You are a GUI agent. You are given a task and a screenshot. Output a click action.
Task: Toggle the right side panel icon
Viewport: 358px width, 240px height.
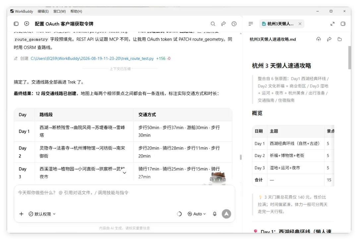click(x=343, y=24)
